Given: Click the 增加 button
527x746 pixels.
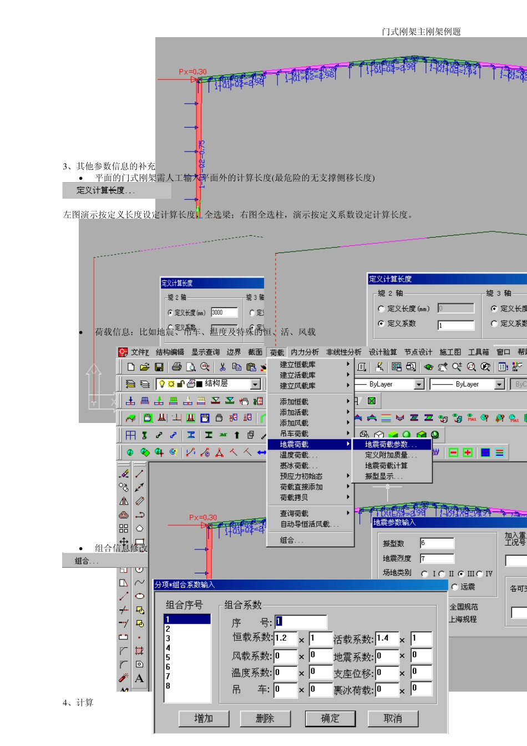Looking at the screenshot, I should click(x=204, y=718).
